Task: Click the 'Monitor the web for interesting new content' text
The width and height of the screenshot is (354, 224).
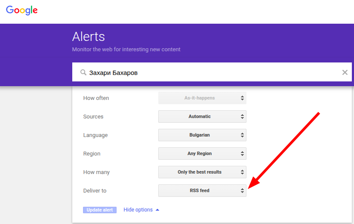Action: pyautogui.click(x=126, y=50)
